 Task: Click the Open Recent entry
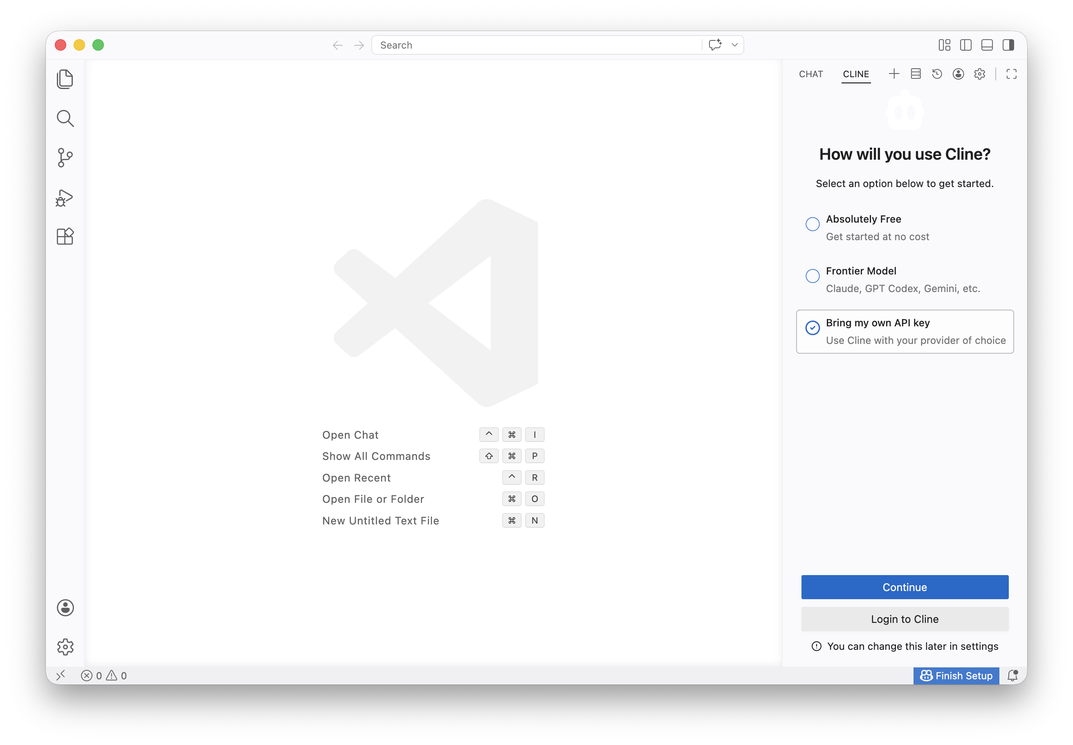(x=433, y=477)
